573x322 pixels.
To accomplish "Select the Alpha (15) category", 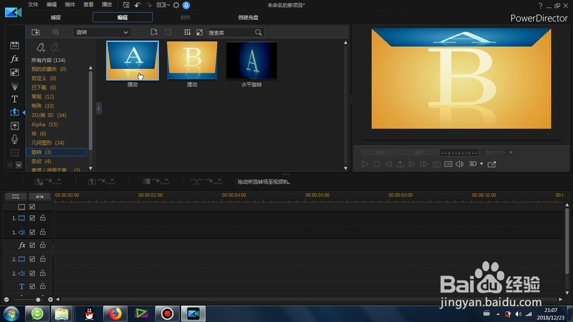I will tap(45, 124).
